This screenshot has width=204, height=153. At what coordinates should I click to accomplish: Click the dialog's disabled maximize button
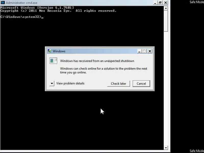(x=144, y=51)
